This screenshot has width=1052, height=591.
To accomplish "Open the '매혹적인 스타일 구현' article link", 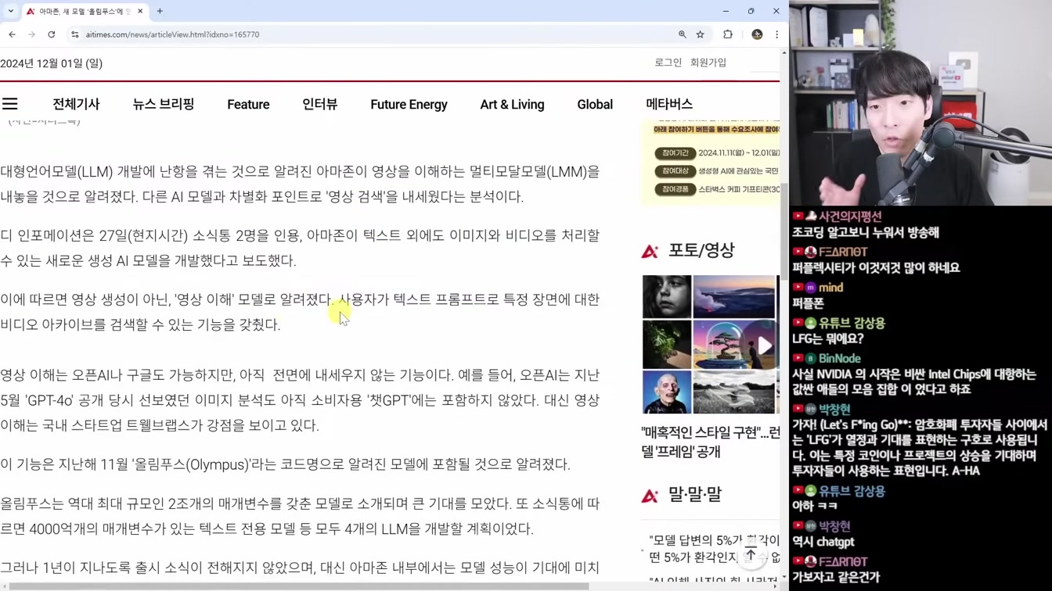I will tap(710, 442).
